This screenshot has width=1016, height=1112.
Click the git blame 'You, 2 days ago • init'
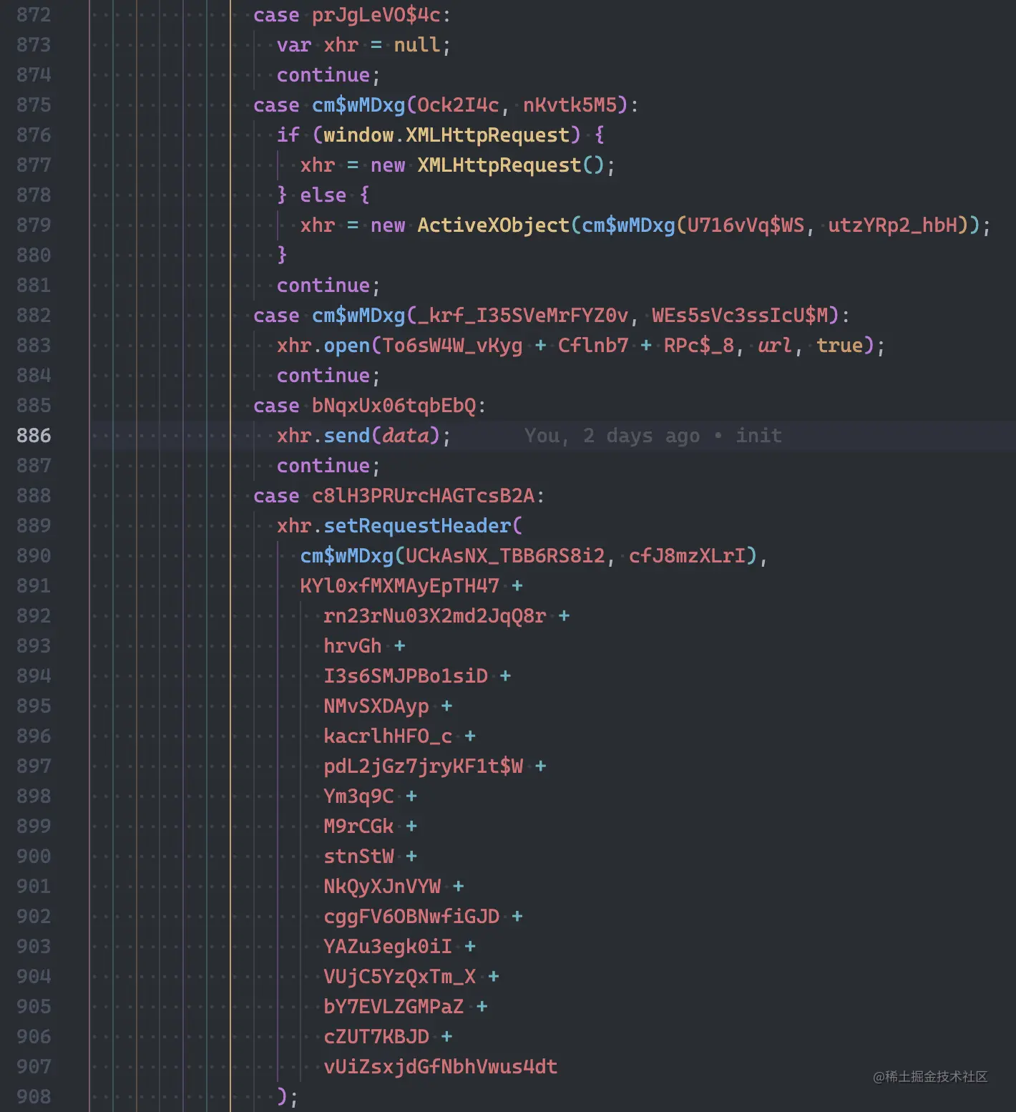point(653,436)
